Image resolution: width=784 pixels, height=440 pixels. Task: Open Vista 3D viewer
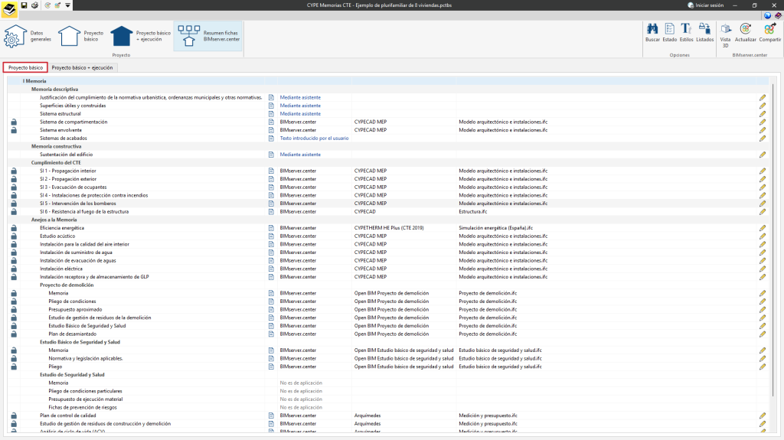[x=725, y=35]
